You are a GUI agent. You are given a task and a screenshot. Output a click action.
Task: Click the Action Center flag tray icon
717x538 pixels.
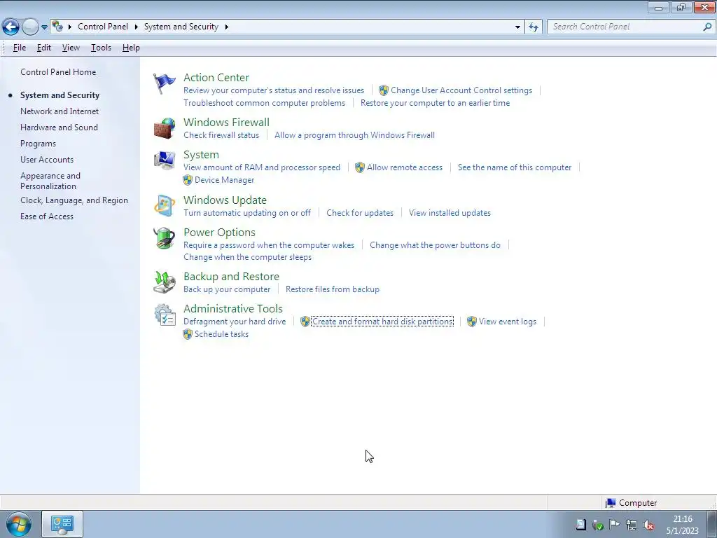tap(615, 525)
